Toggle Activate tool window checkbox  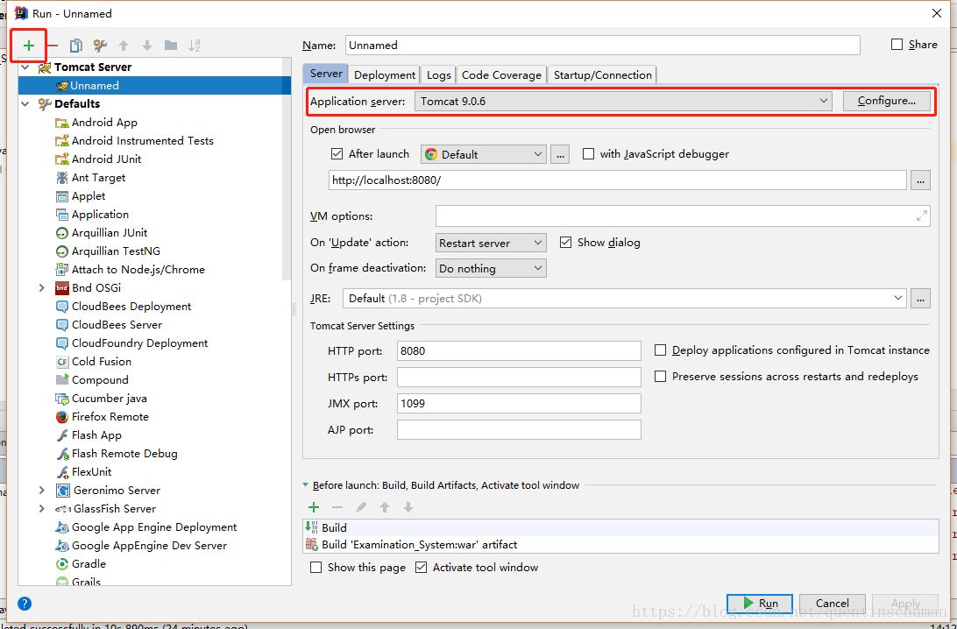point(421,568)
